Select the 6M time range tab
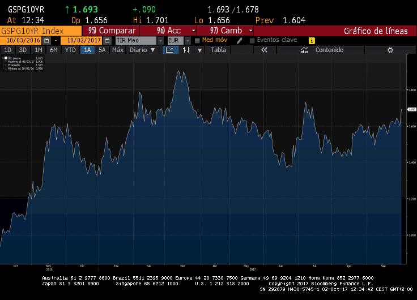Screen dimensions: 417x300 click(x=54, y=50)
